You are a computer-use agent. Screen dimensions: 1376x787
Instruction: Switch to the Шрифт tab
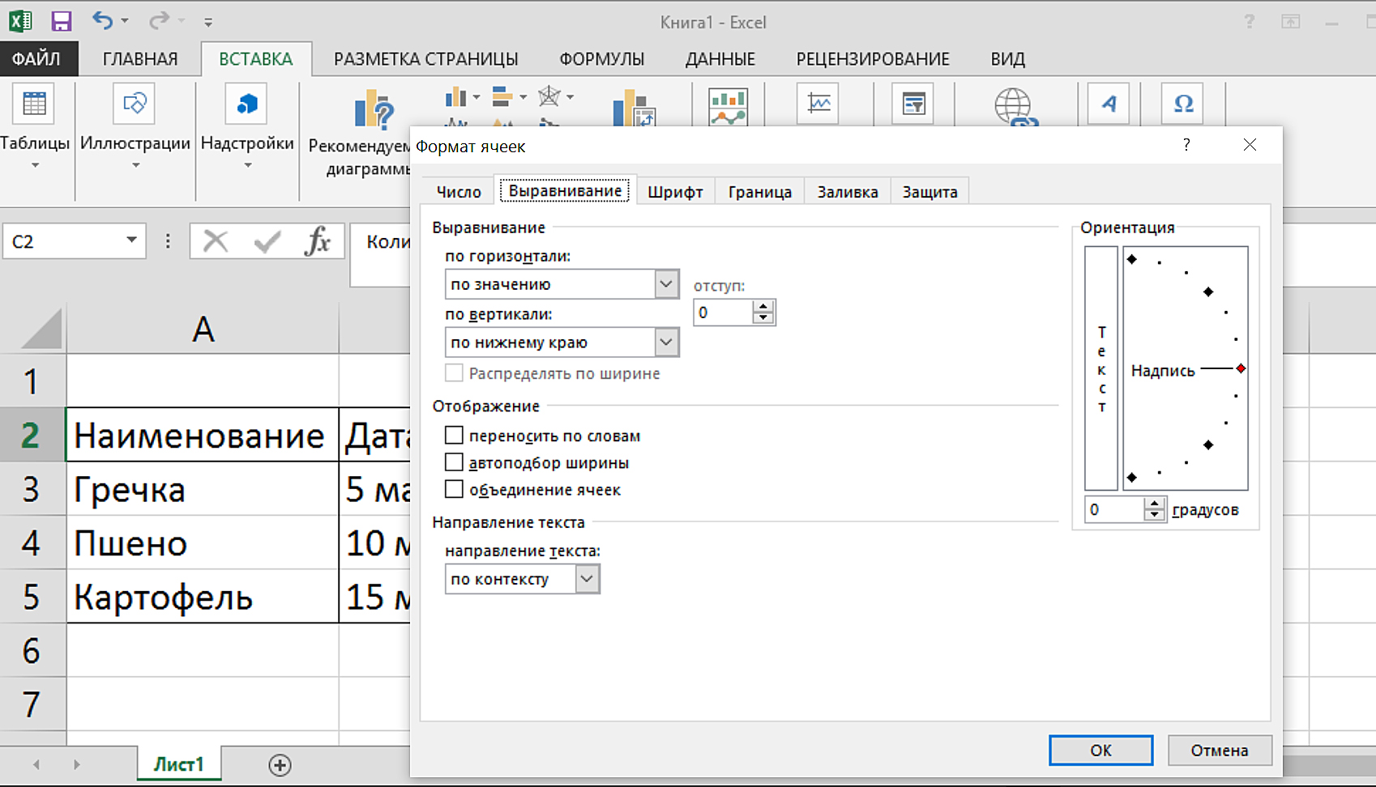675,192
